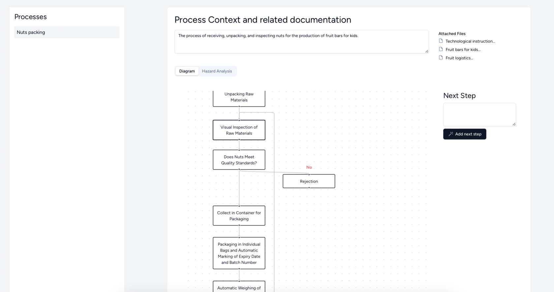Click the process context description field
The image size is (554, 292).
[301, 42]
